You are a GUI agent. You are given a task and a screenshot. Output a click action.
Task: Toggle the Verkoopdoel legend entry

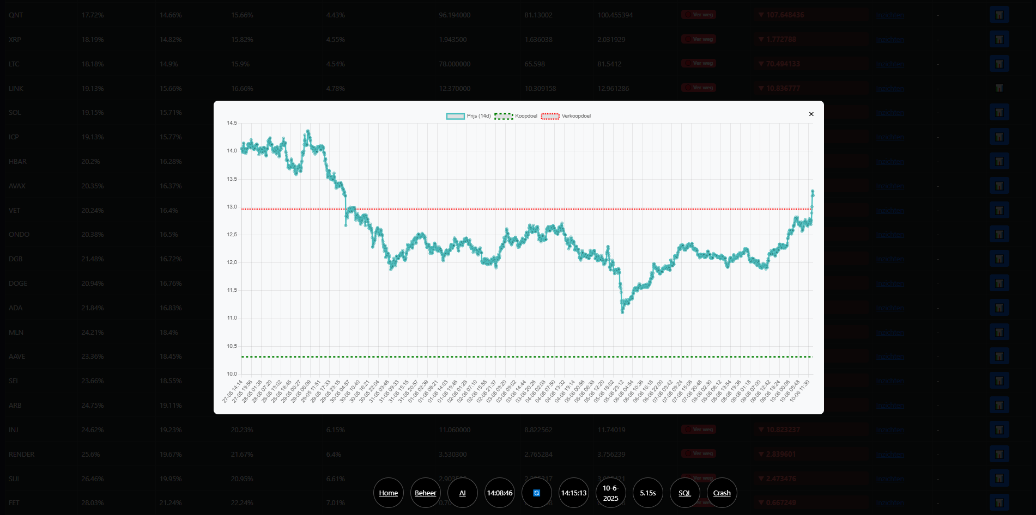tap(566, 116)
